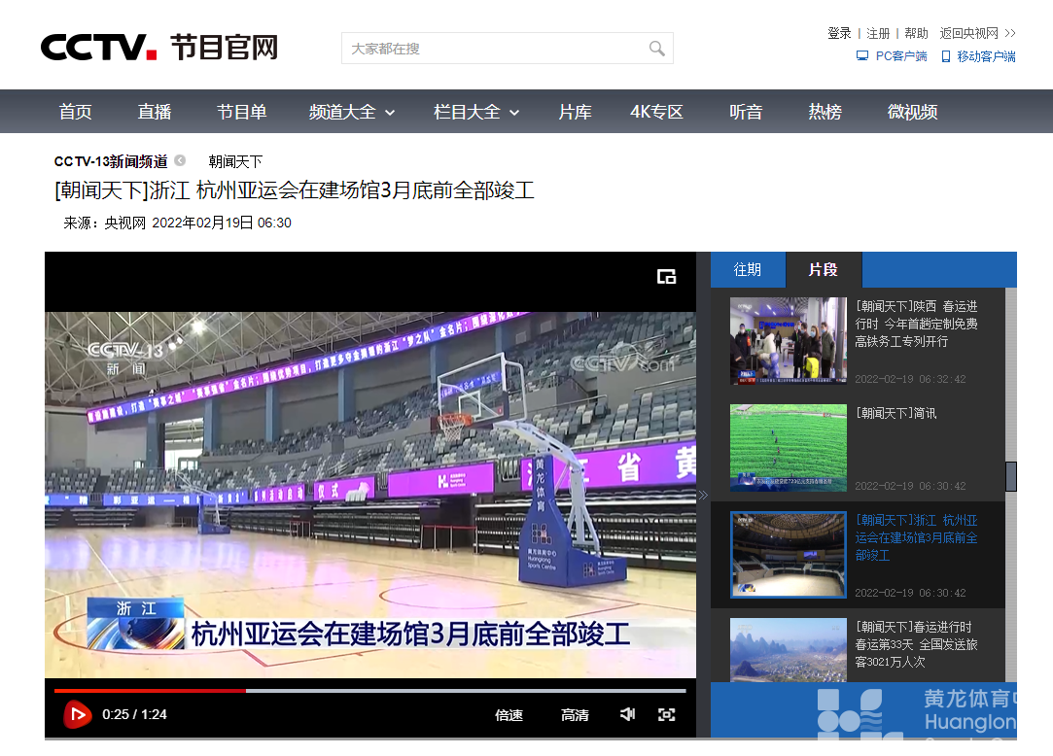
Task: Toggle the playlist panel collapse arrow
Action: point(703,495)
